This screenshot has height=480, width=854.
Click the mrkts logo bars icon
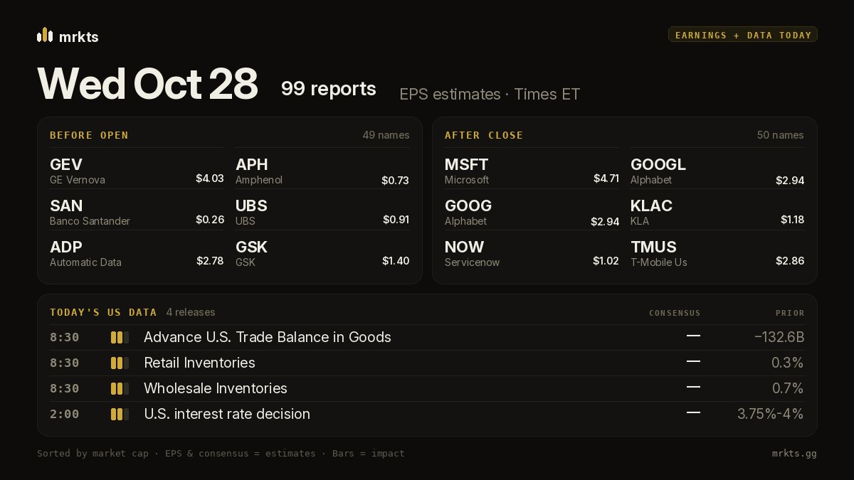click(x=45, y=35)
